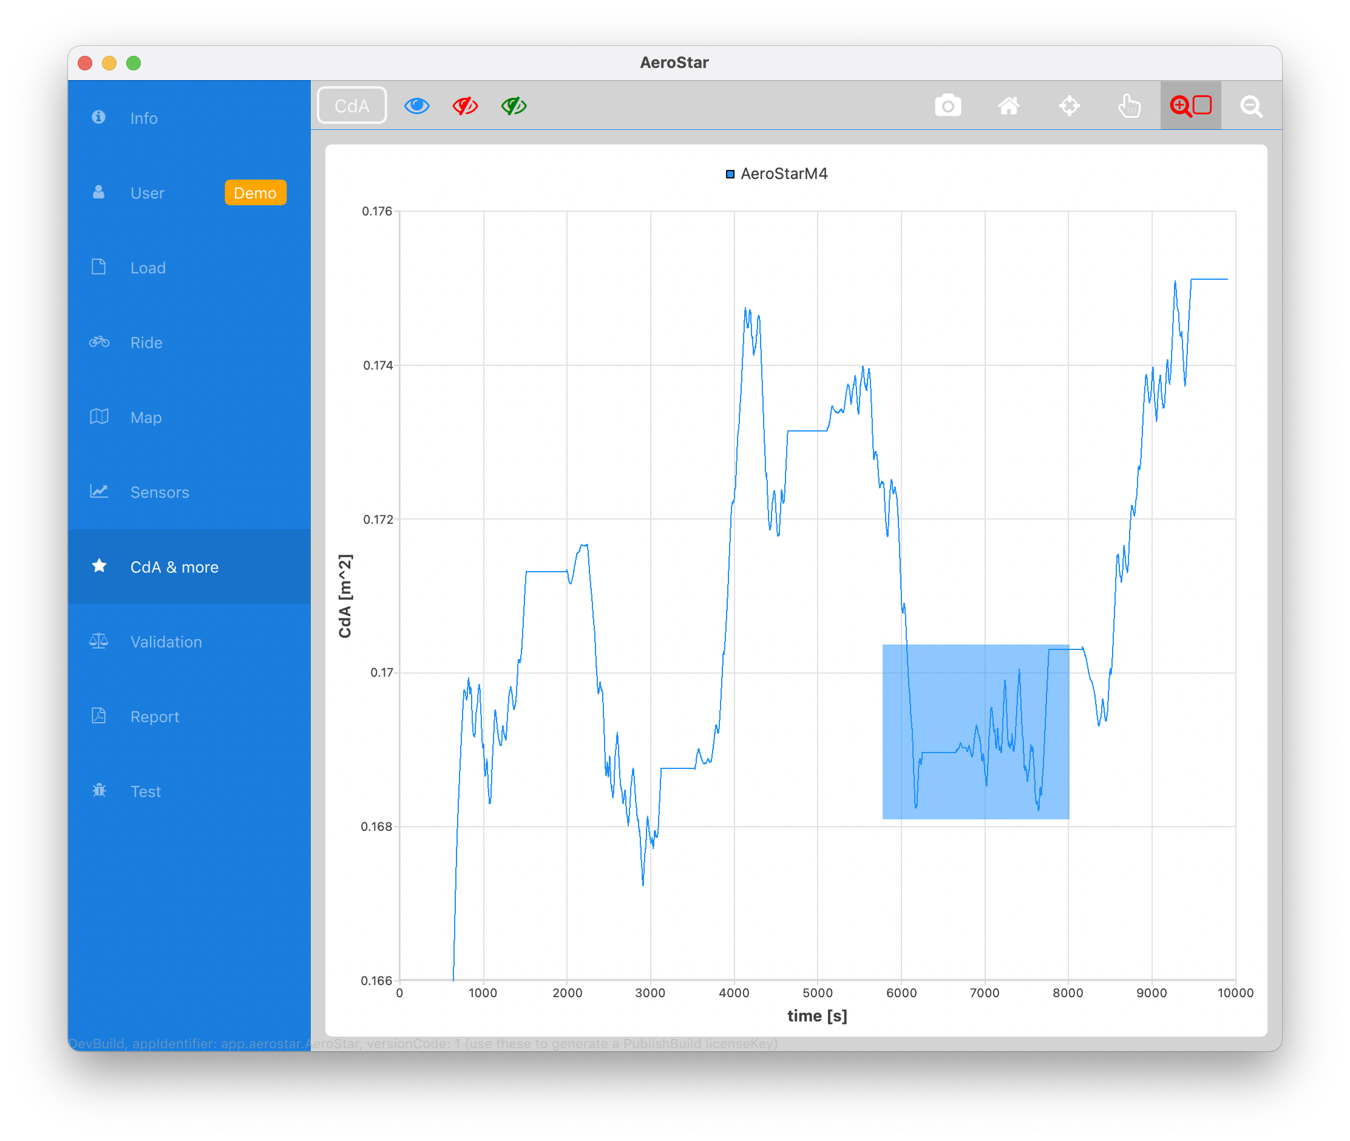Click the star icon beside CdA & more
This screenshot has width=1350, height=1141.
99,566
